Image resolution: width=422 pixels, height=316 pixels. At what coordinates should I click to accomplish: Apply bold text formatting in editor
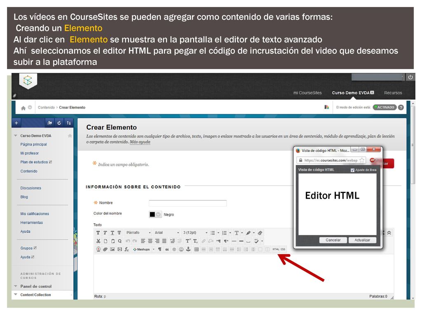(x=98, y=233)
